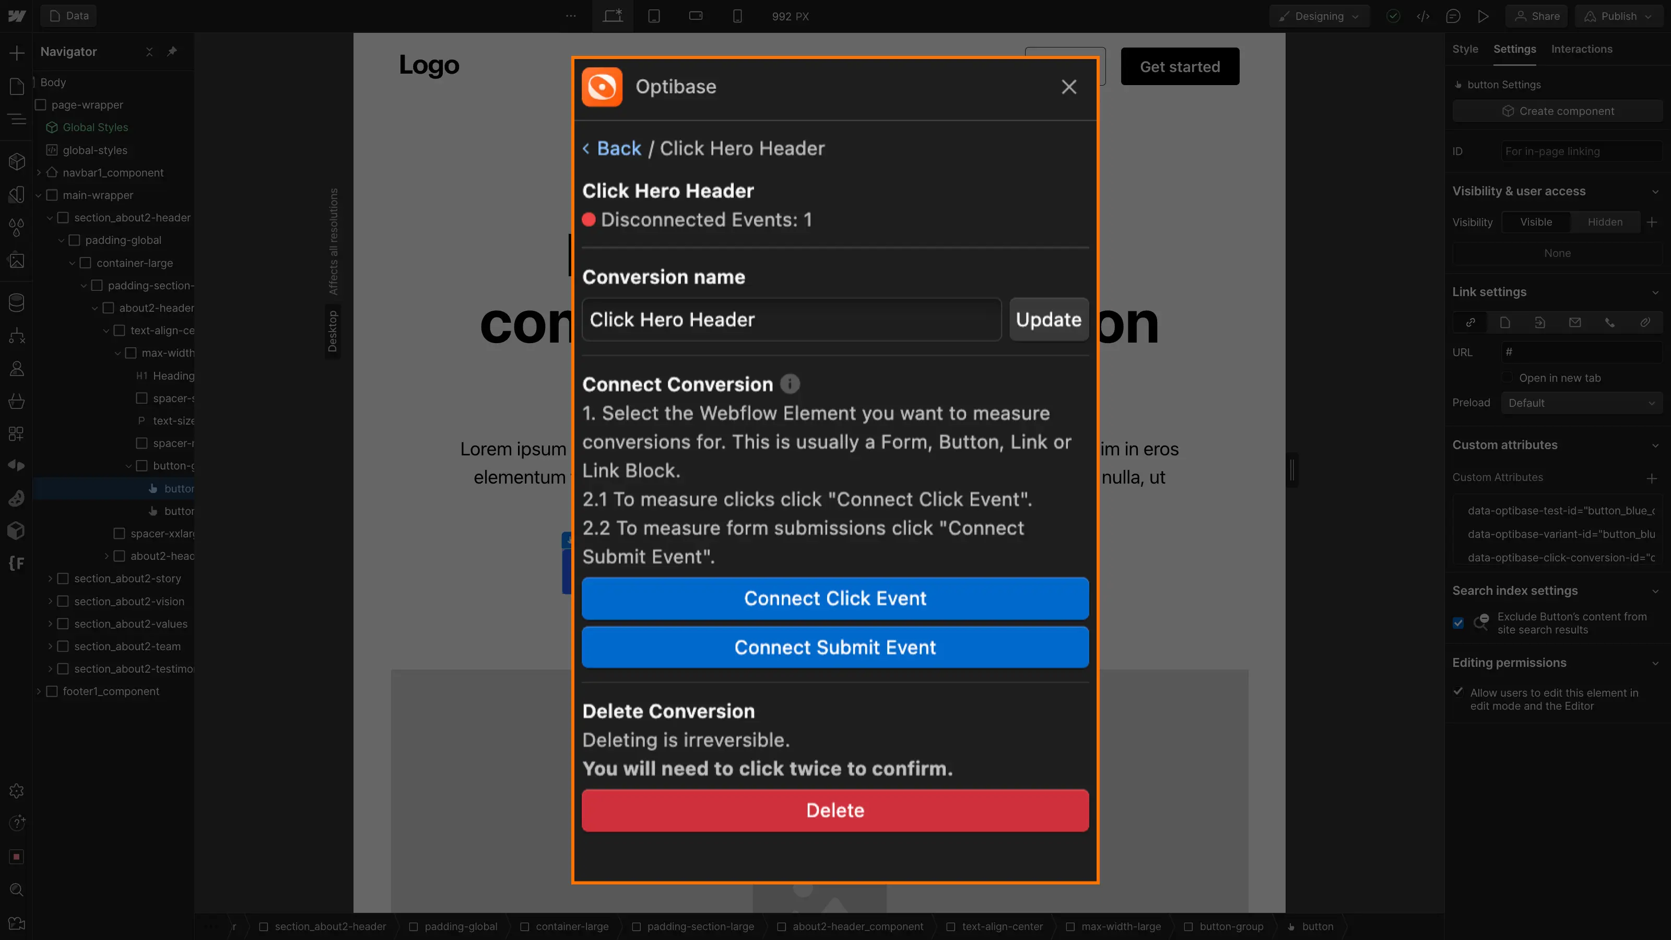Switch to the Settings tab on right panel
This screenshot has width=1671, height=940.
(x=1515, y=48)
